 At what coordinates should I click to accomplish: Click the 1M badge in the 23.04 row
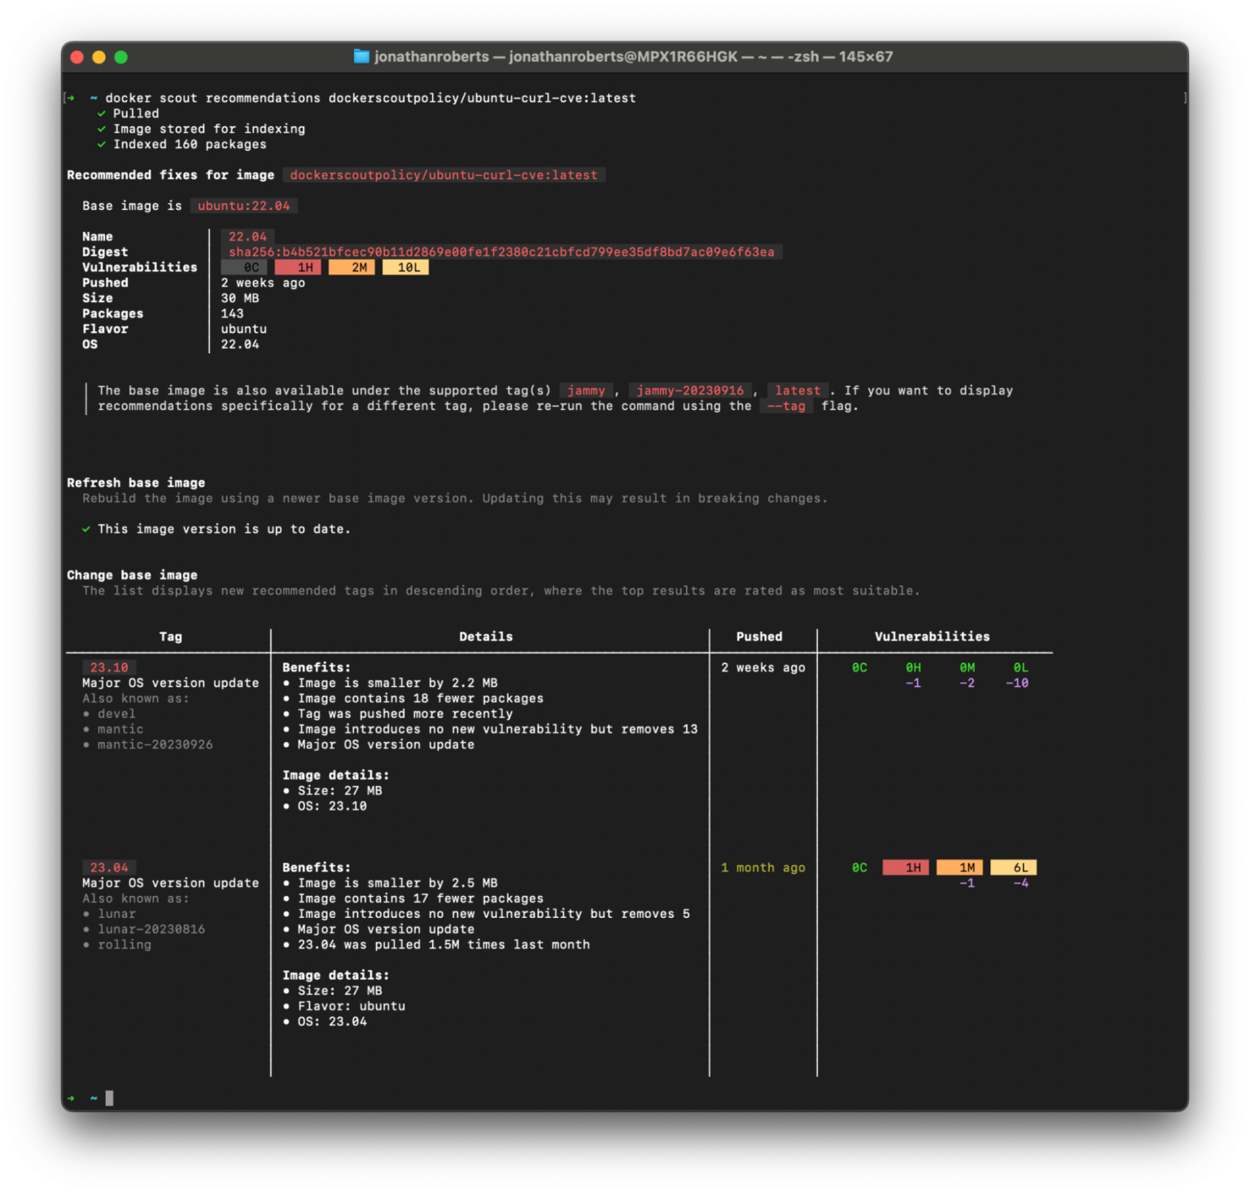(959, 867)
